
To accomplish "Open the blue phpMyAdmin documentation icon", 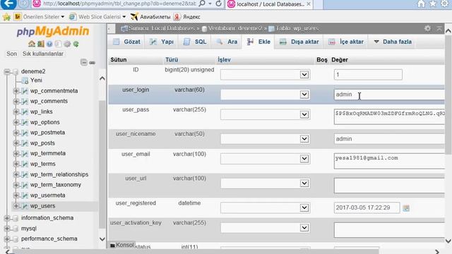I will click(49, 44).
